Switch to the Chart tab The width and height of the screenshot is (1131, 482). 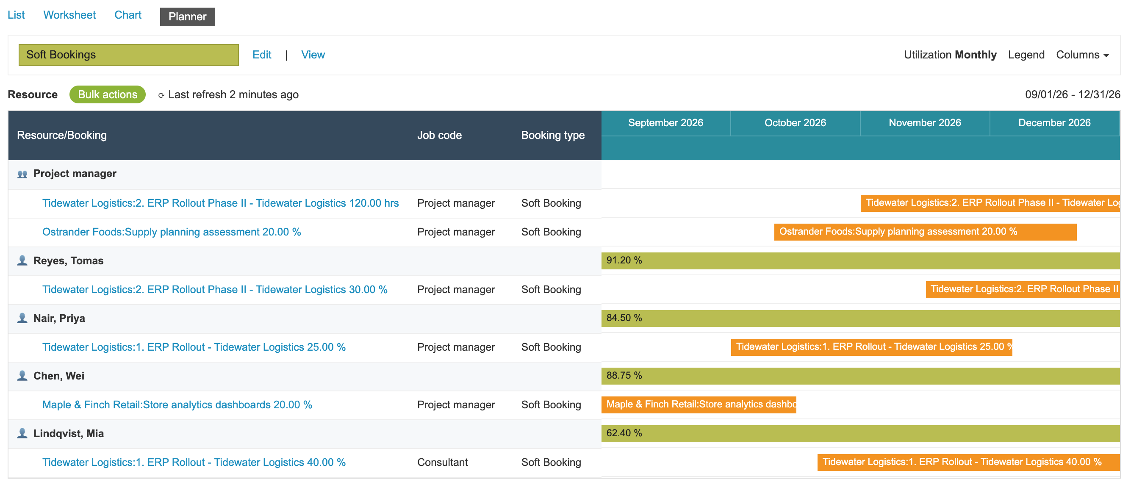tap(128, 15)
